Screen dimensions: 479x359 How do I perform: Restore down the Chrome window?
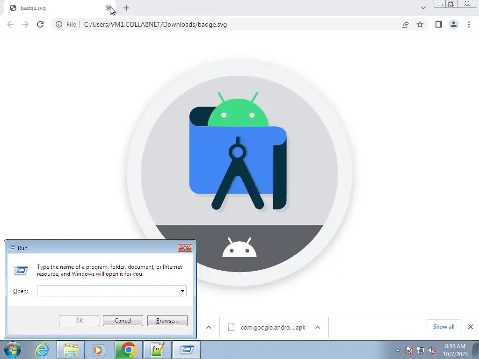[451, 4]
